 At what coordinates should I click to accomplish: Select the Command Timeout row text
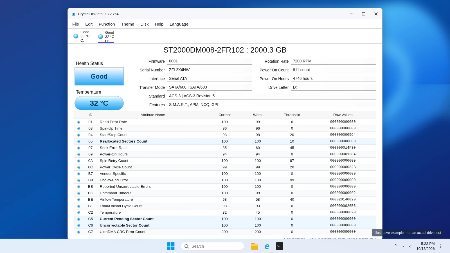[116, 193]
